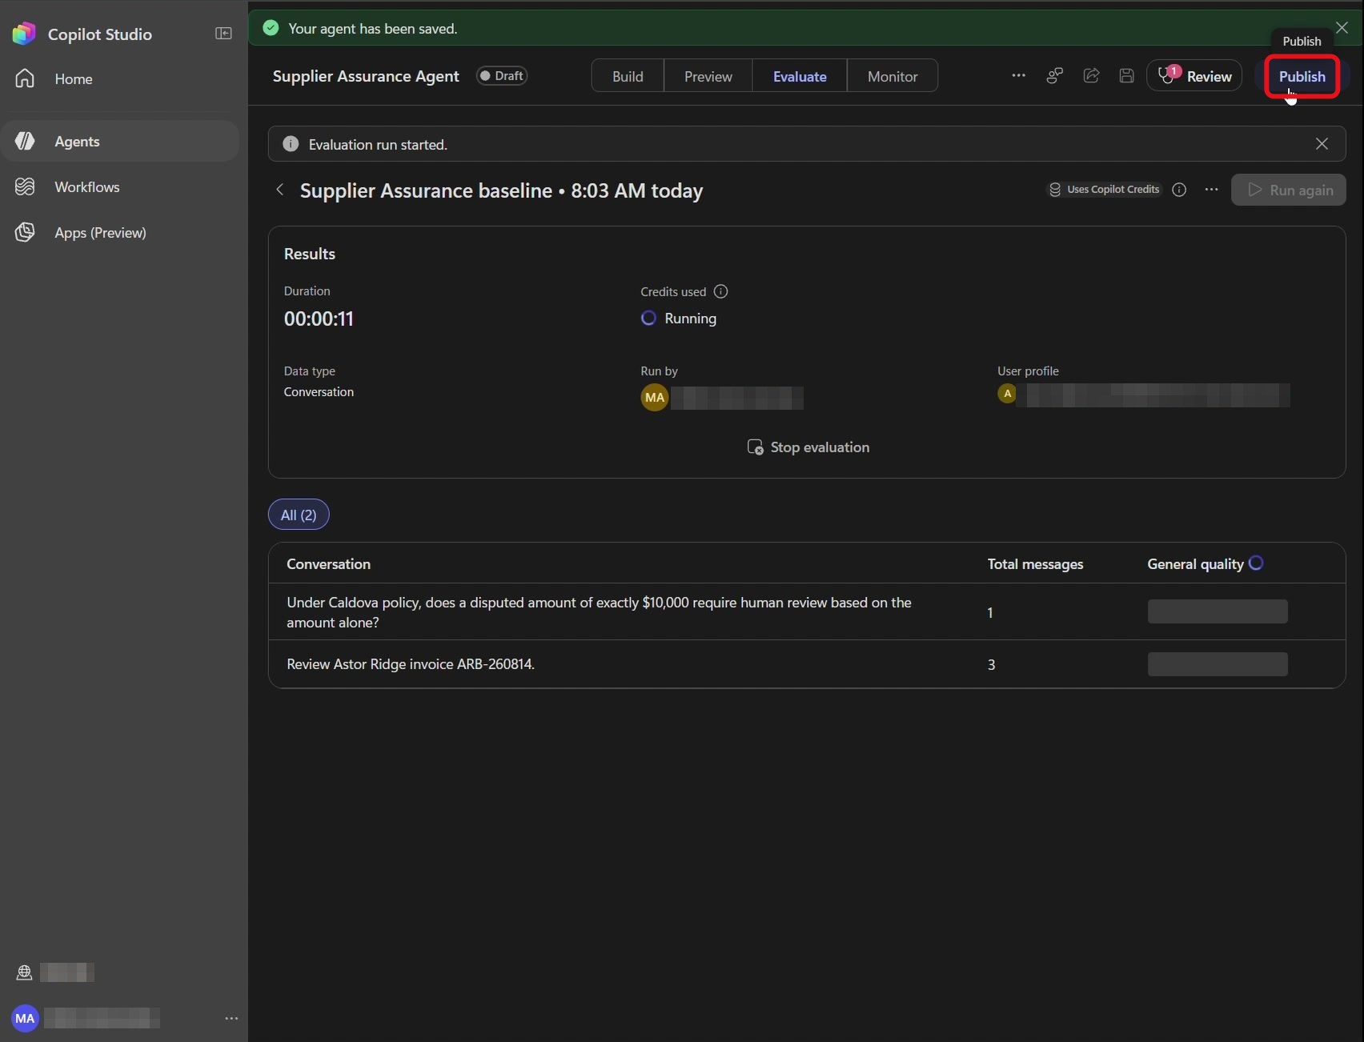Click the General quality column header
The image size is (1364, 1042).
click(1195, 563)
